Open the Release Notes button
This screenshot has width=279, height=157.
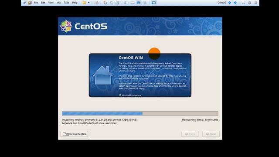75,134
